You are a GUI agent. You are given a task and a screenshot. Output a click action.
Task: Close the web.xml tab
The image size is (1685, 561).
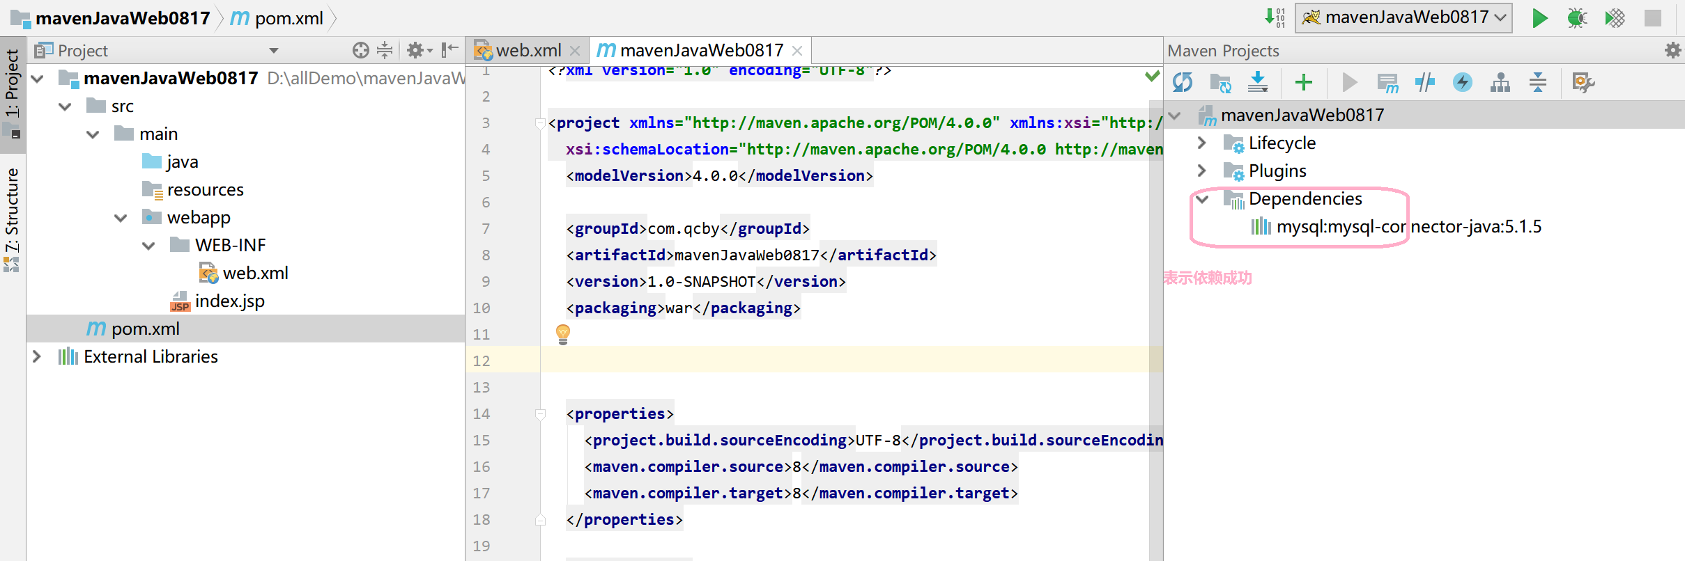click(575, 51)
